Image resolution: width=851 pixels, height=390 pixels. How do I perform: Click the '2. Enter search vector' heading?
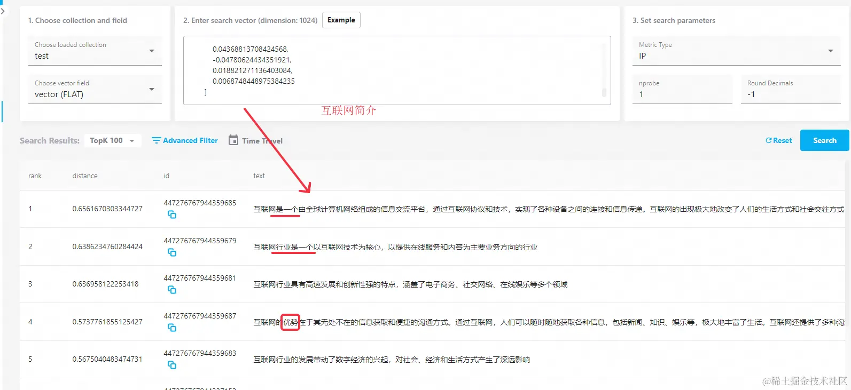[250, 20]
